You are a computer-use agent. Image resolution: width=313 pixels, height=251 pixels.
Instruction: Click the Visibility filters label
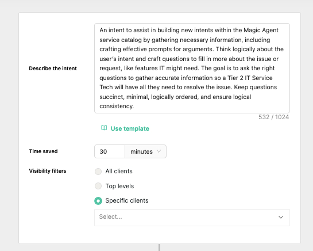click(48, 171)
